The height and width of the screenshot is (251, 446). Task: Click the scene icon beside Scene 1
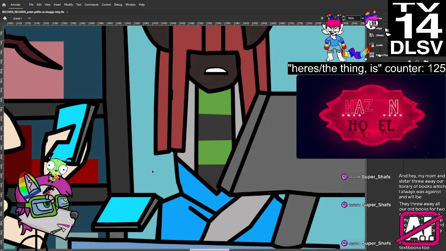pos(5,18)
